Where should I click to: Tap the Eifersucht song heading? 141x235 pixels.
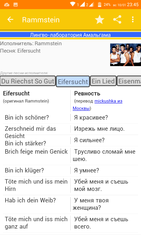[16, 93]
